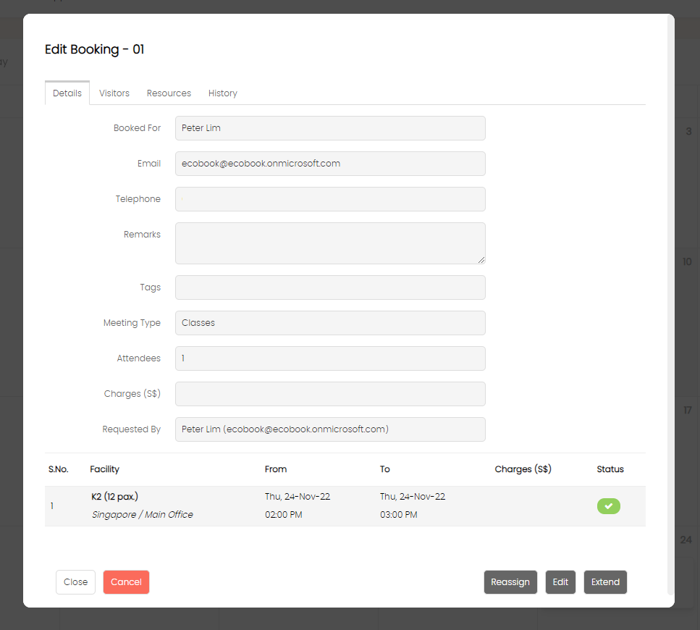Viewport: 700px width, 630px height.
Task: Click the red Cancel button
Action: [x=126, y=581]
